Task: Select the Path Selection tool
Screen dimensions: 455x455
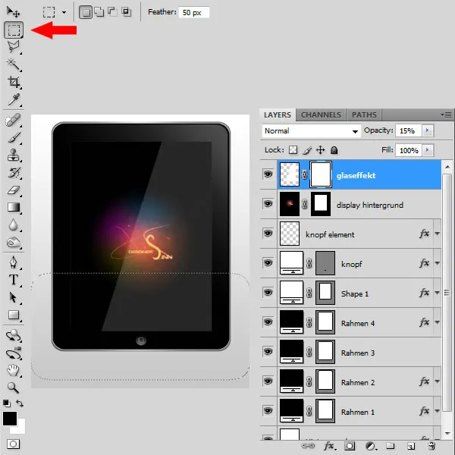Action: (14, 297)
